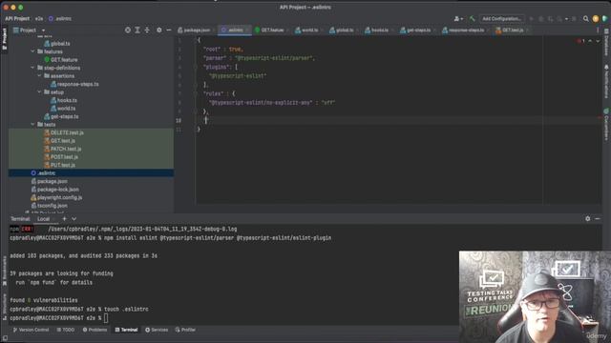Switch to package.json editor tab
The height and width of the screenshot is (343, 611).
click(x=194, y=30)
